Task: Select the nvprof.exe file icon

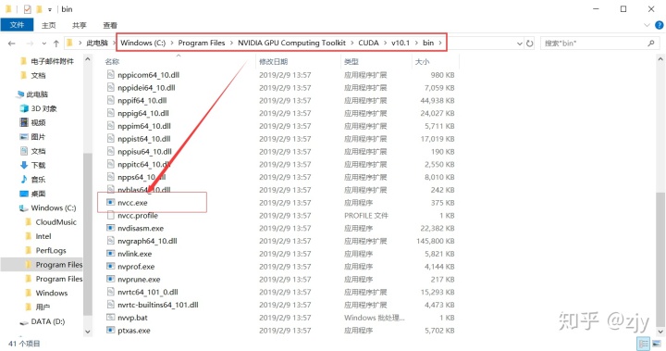Action: click(x=110, y=267)
